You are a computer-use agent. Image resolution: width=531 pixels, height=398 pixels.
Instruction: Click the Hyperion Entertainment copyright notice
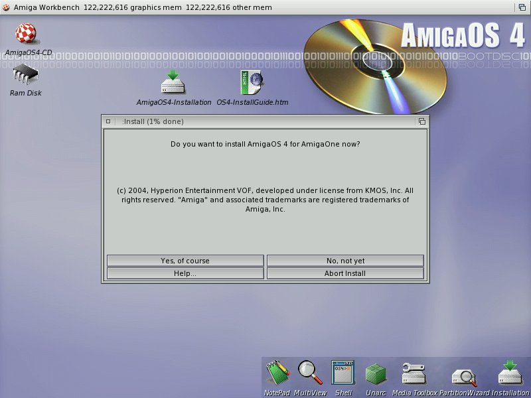pos(265,200)
